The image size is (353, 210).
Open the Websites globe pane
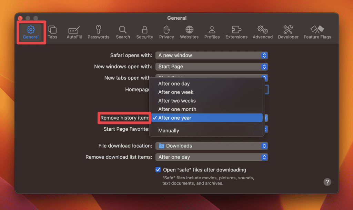189,32
